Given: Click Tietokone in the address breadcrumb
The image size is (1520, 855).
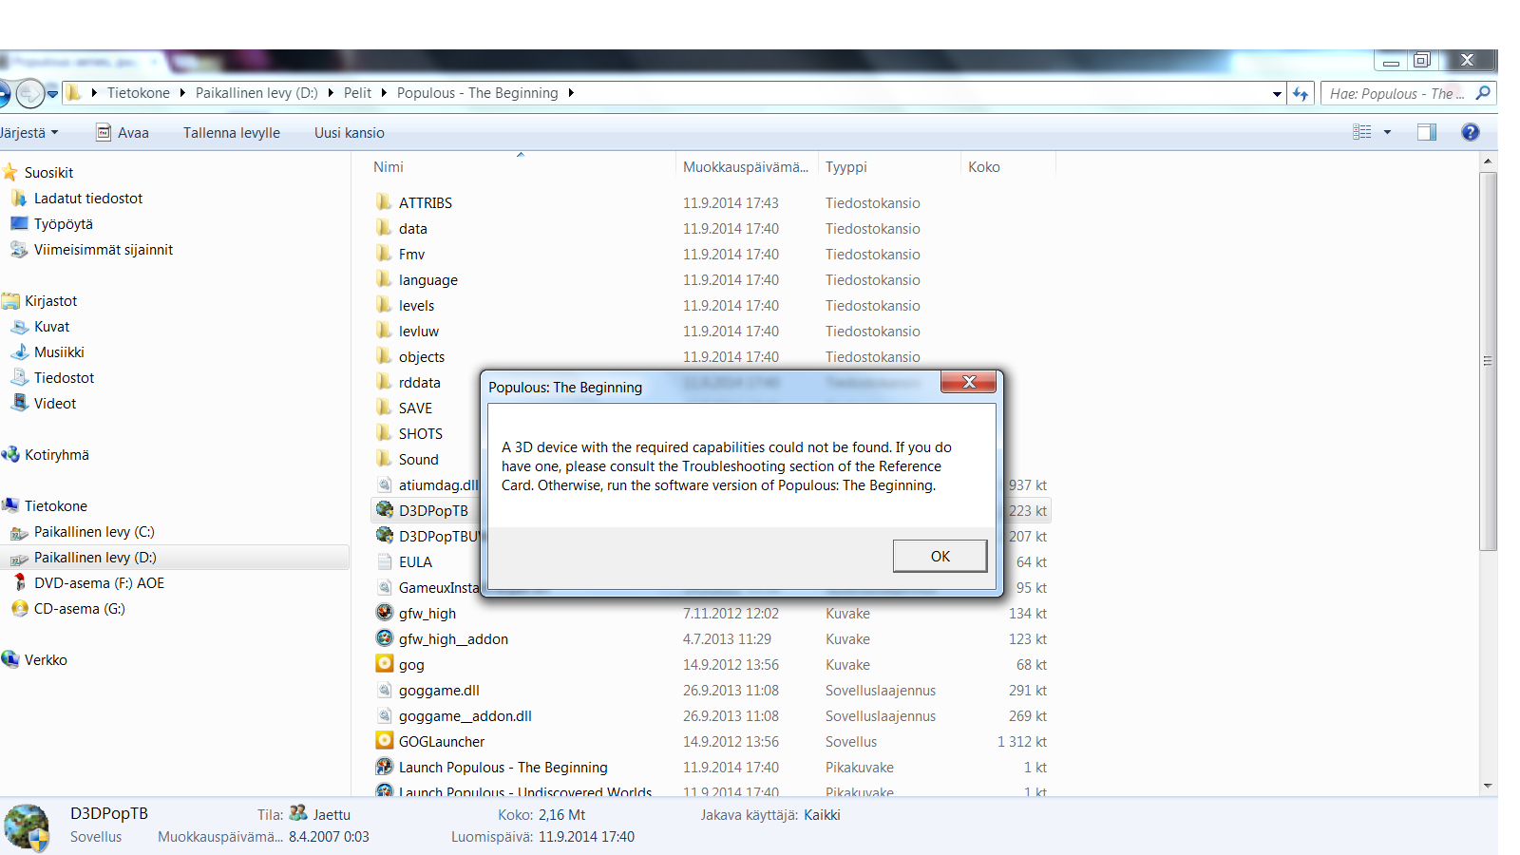Looking at the screenshot, I should pos(139,92).
